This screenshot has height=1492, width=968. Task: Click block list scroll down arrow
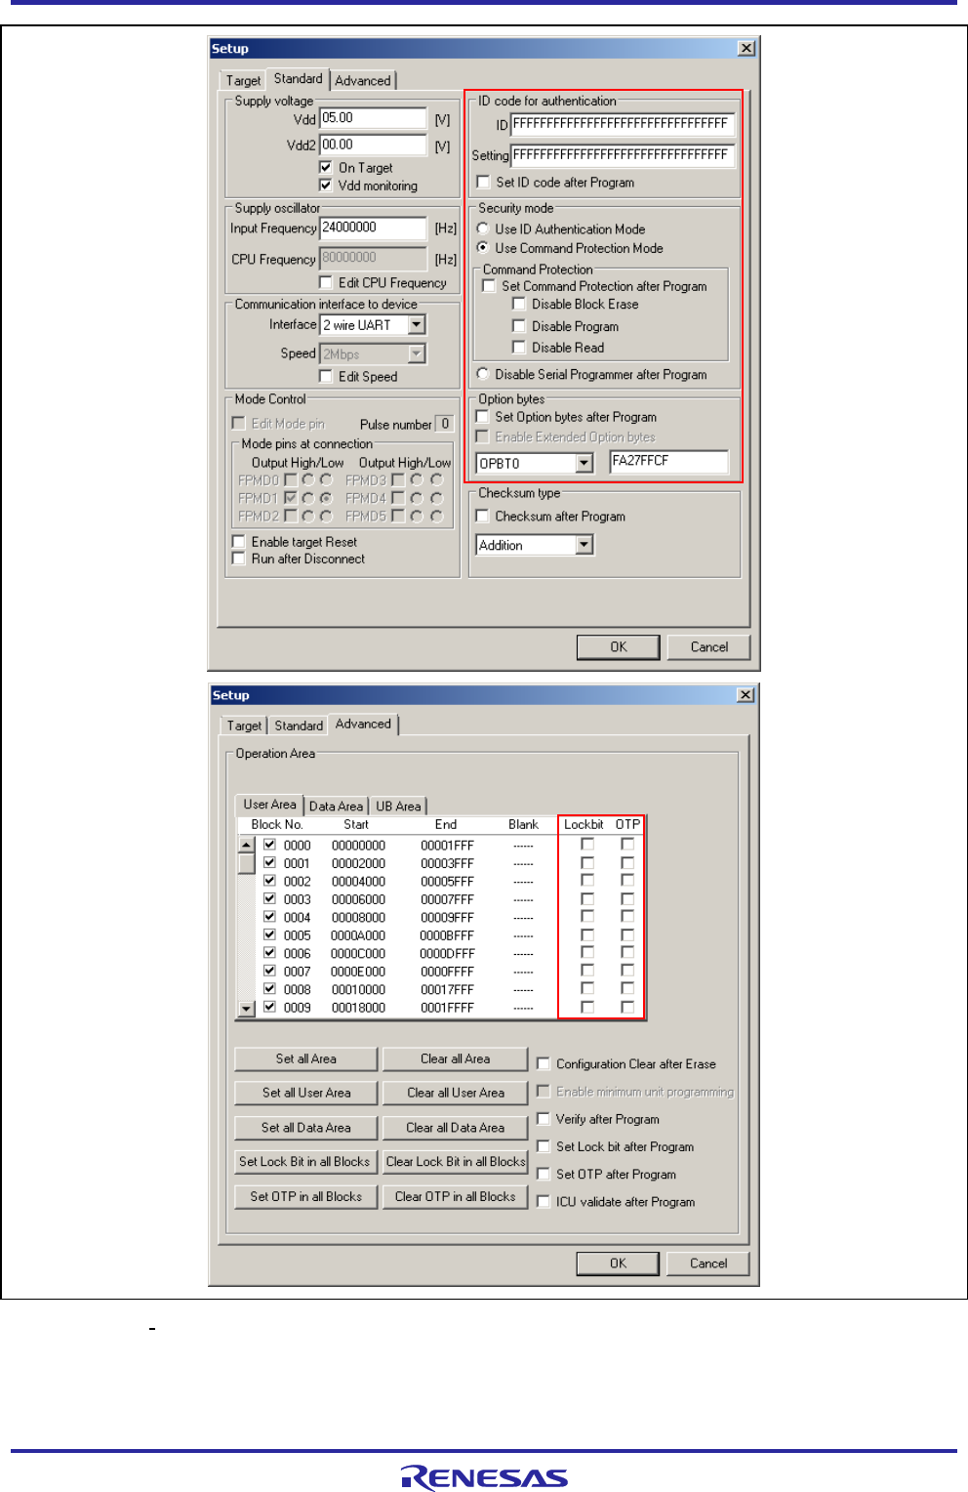[x=246, y=1009]
